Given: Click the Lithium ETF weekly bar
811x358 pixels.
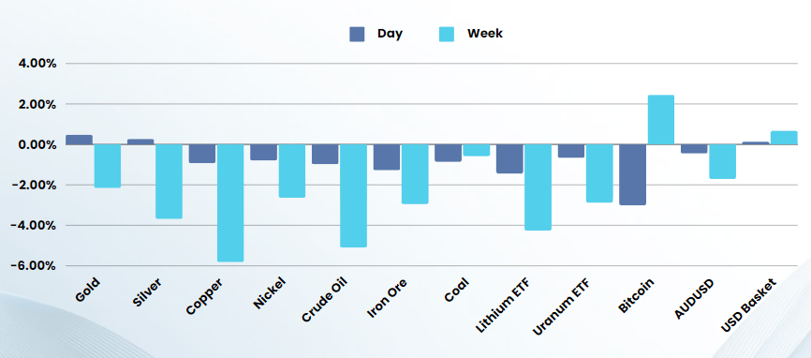Looking at the screenshot, I should coord(538,187).
